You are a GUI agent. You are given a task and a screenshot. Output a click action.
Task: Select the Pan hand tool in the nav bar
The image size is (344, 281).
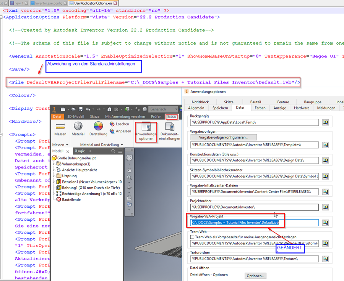[130, 170]
